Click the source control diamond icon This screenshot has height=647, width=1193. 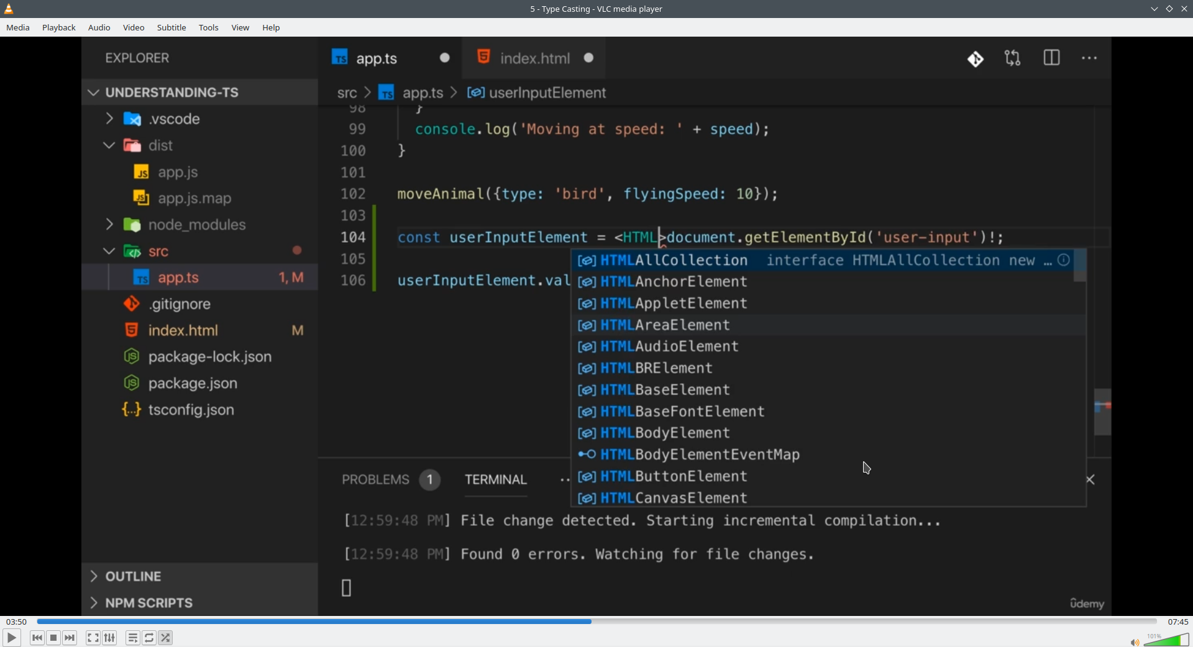[x=976, y=59]
